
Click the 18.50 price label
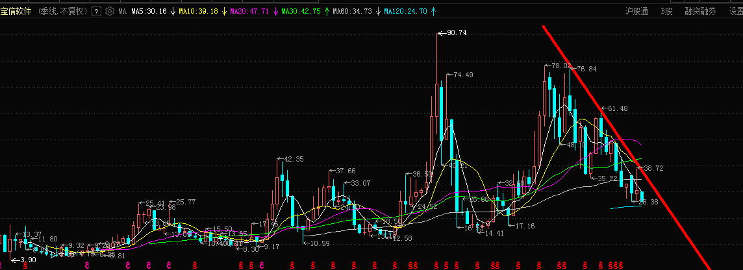pyautogui.click(x=392, y=222)
